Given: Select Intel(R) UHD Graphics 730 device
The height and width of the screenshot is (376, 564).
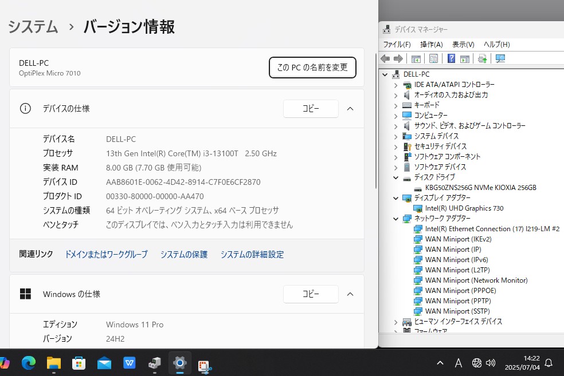Looking at the screenshot, I should coord(464,208).
